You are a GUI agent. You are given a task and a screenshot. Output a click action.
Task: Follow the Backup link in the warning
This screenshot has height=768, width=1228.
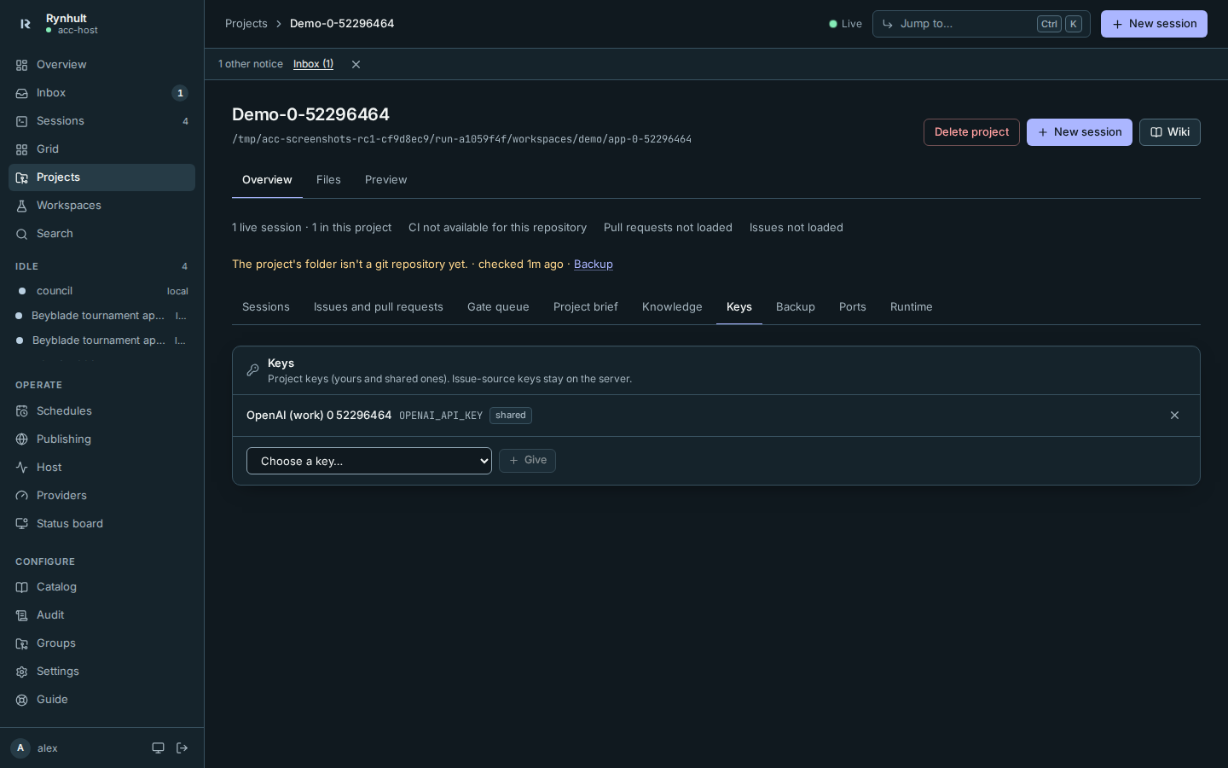pyautogui.click(x=594, y=265)
